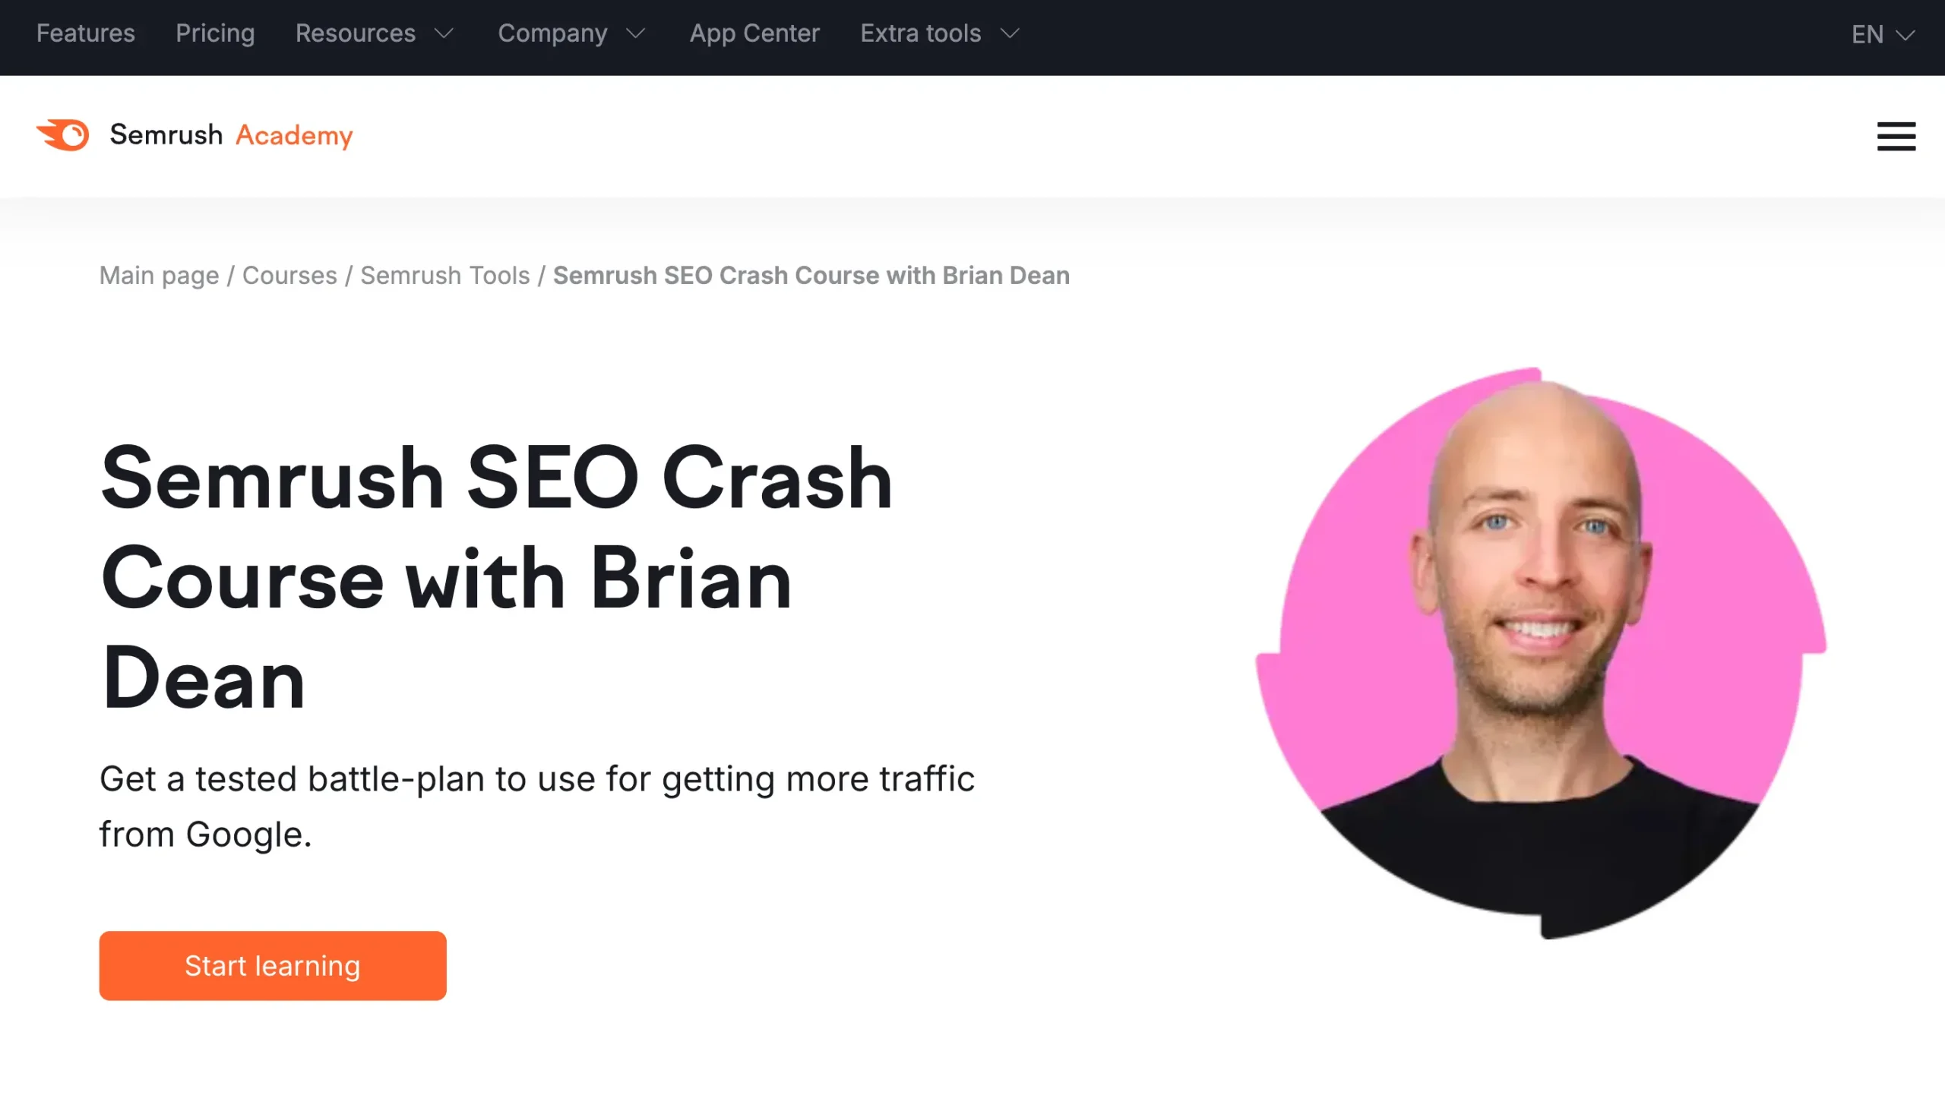Follow the Semrush Tools breadcrumb link
Viewport: 1945px width, 1111px height.
coord(445,276)
